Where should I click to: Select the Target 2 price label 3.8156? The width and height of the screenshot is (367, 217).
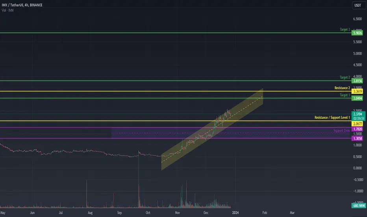coord(358,81)
